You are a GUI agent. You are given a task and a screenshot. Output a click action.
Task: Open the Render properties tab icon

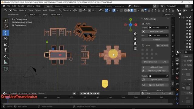(x=177, y=60)
